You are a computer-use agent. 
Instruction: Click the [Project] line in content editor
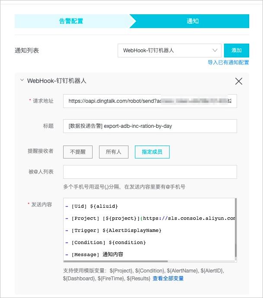click(x=150, y=219)
